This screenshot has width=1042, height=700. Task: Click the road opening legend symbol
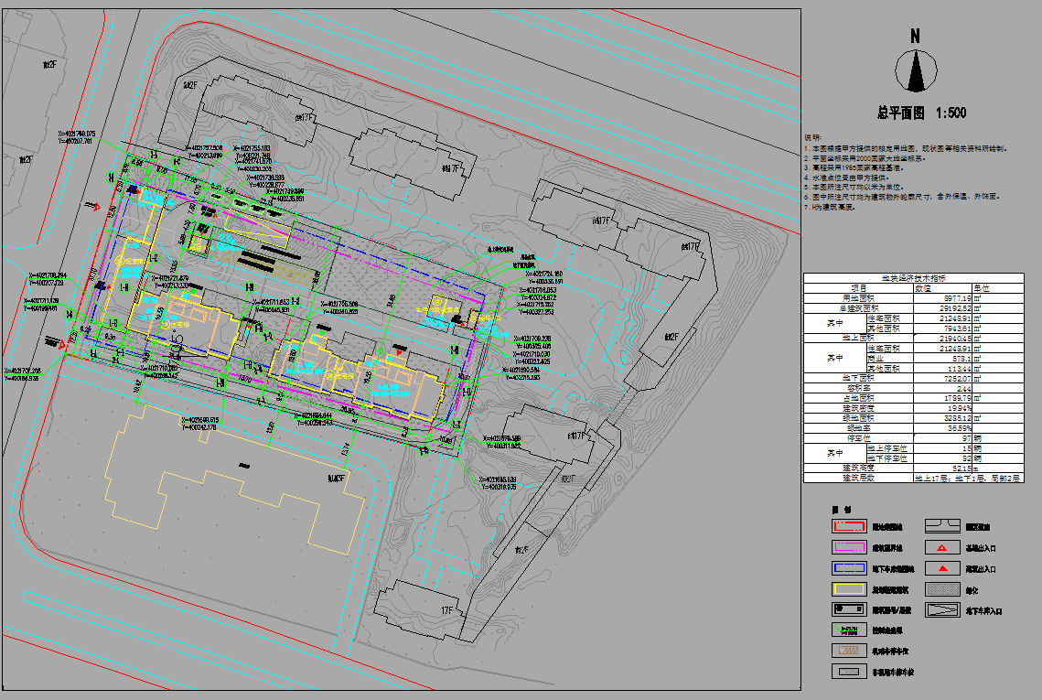(x=942, y=527)
